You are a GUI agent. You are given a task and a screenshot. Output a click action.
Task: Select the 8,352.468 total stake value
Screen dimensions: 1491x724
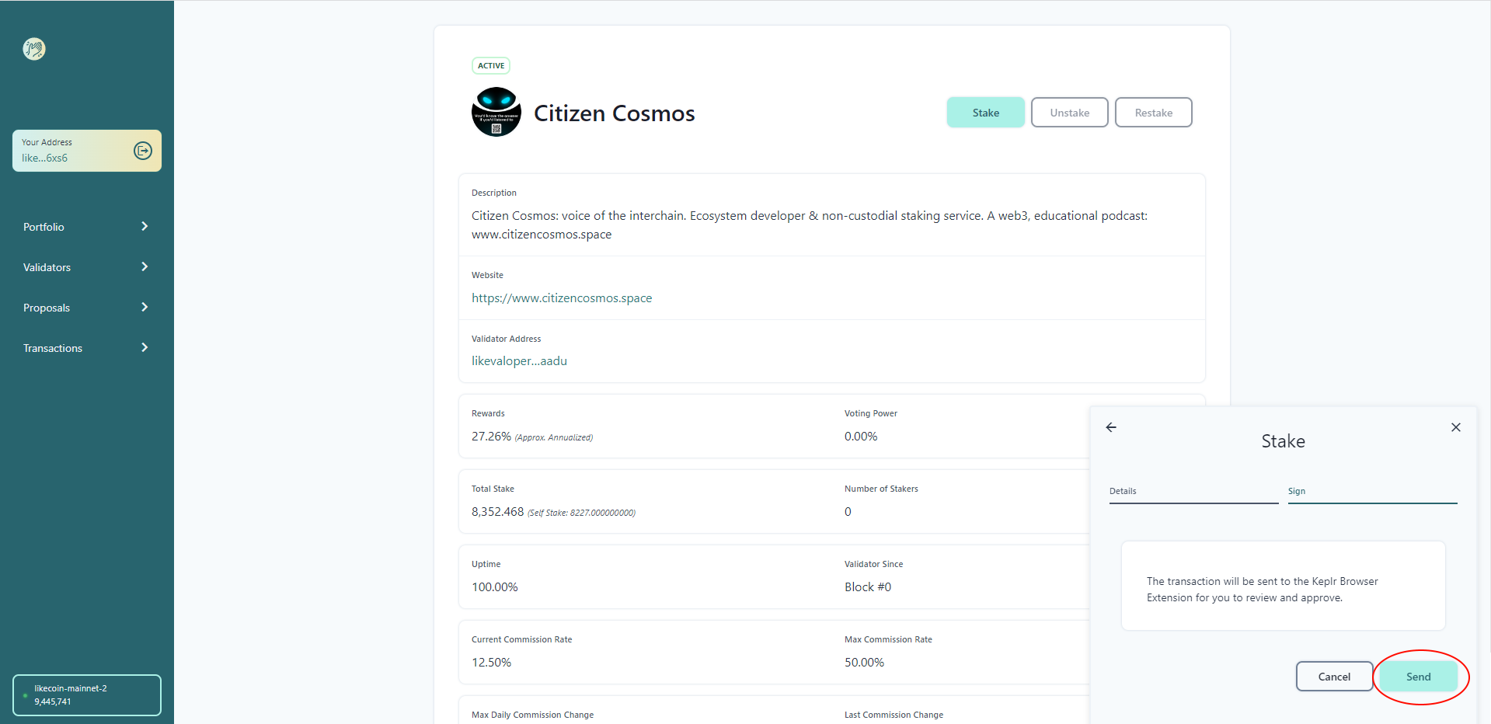click(x=497, y=512)
